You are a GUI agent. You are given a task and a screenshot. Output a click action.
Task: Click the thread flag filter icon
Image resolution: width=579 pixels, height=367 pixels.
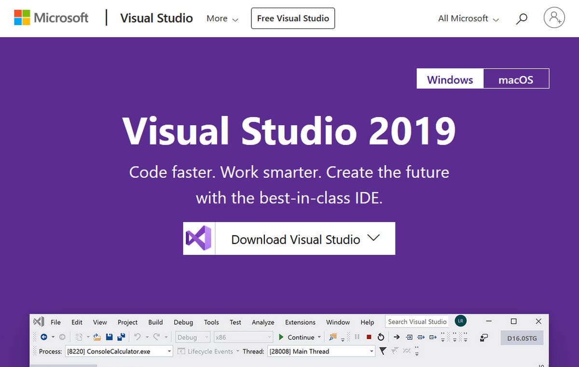(x=383, y=351)
